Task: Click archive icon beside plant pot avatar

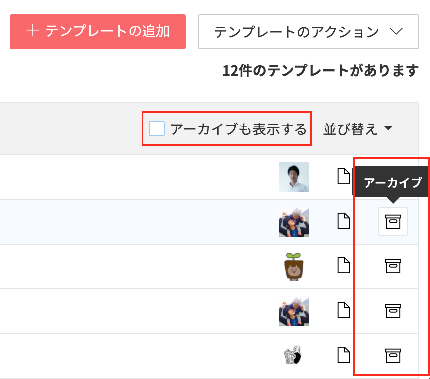Action: (x=393, y=266)
